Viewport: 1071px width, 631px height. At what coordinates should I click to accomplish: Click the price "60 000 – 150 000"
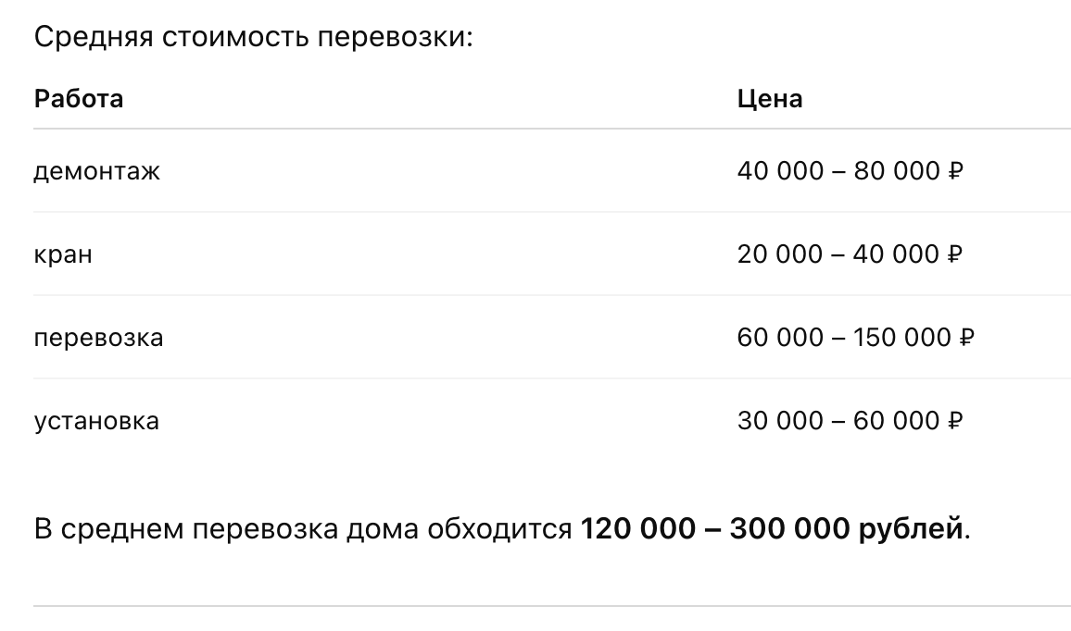click(843, 338)
